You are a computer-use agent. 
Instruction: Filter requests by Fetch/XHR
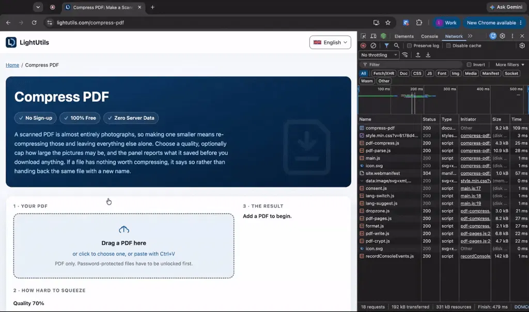click(384, 73)
